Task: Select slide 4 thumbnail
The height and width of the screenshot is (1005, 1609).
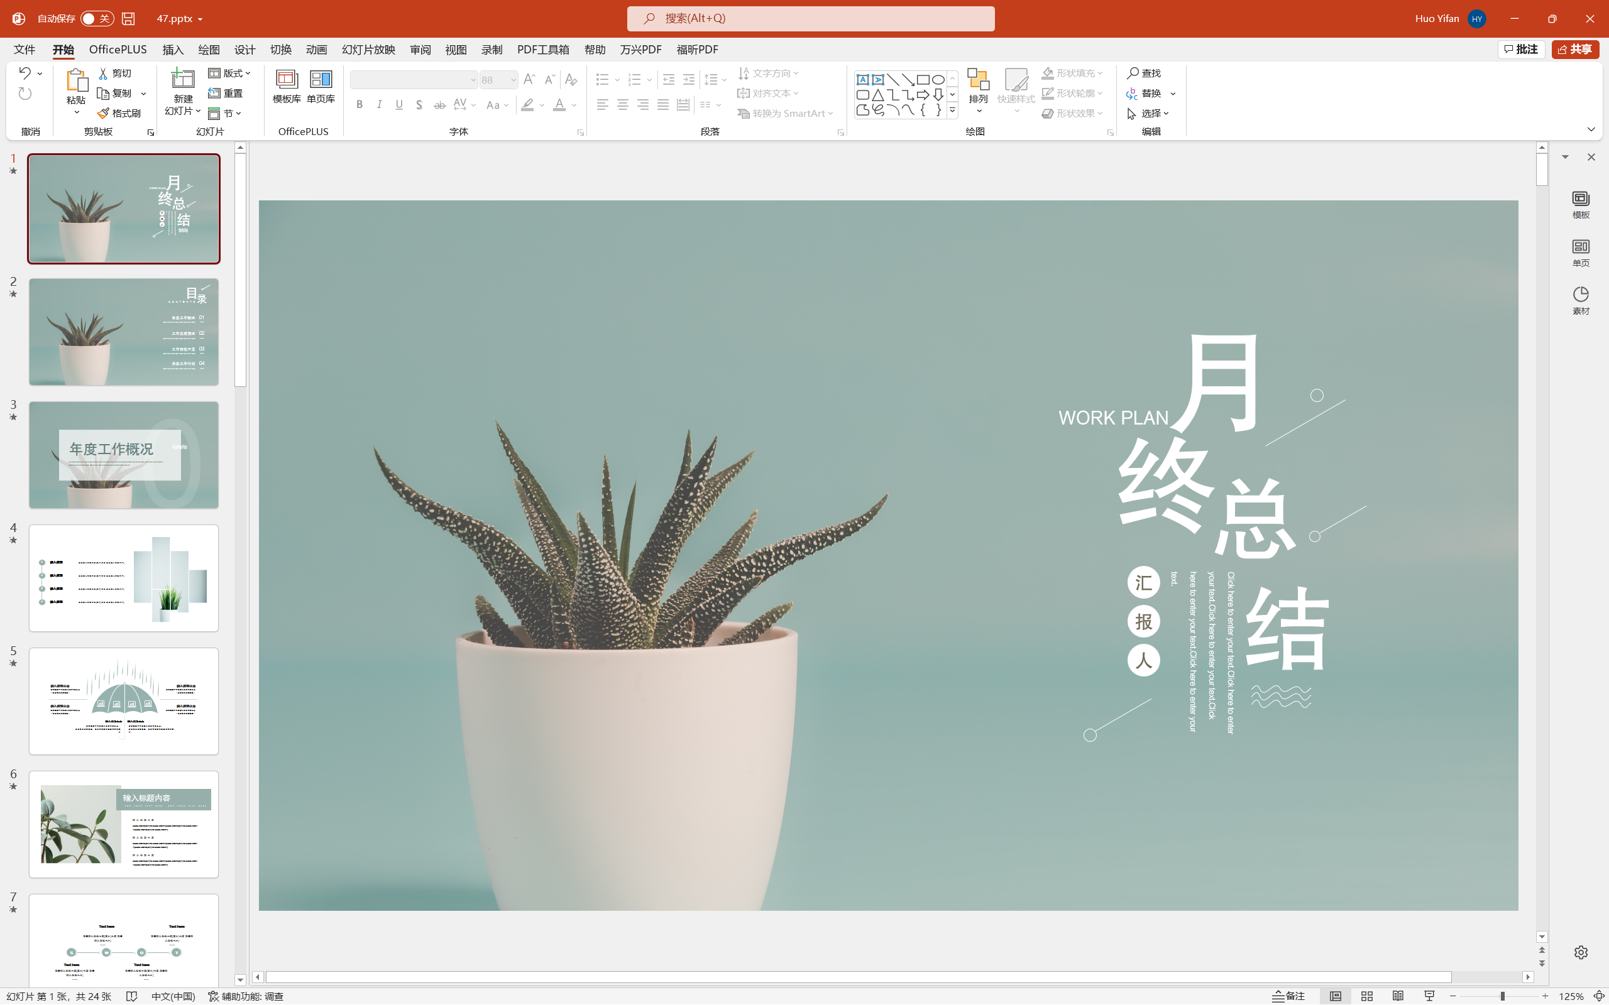Action: click(x=124, y=578)
